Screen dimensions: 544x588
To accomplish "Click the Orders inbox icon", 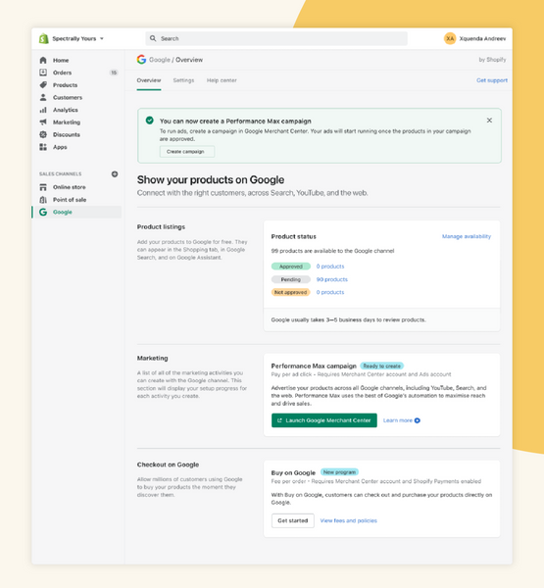I will [x=43, y=73].
